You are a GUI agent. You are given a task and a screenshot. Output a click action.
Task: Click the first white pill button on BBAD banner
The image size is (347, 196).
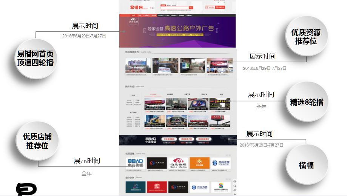(x=169, y=139)
